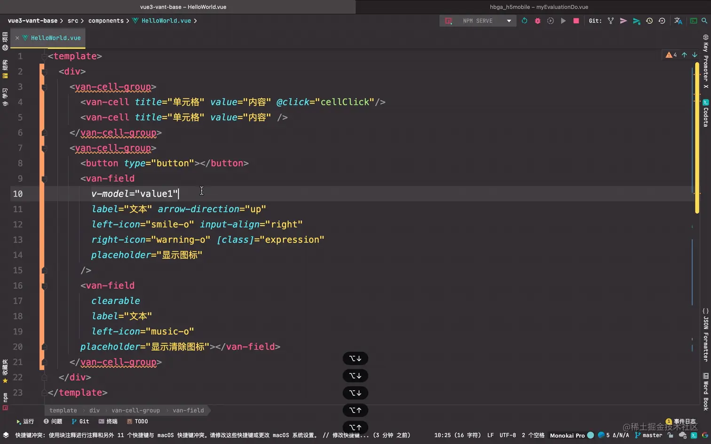Open the Learn (学习) tool window

(x=5, y=97)
